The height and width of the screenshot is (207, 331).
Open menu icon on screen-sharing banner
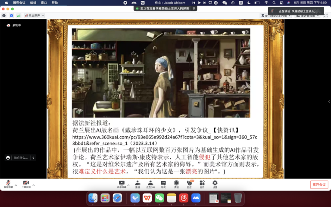coord(194,9)
